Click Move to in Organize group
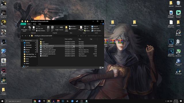The image size is (184, 103). (x=48, y=29)
